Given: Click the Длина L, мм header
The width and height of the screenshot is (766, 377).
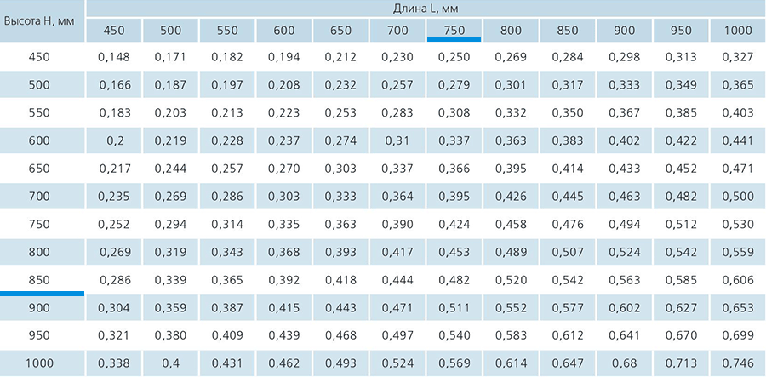Looking at the screenshot, I should click(x=426, y=9).
